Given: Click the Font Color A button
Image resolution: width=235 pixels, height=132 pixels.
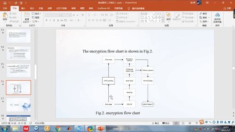Looking at the screenshot, I should click(78, 20).
